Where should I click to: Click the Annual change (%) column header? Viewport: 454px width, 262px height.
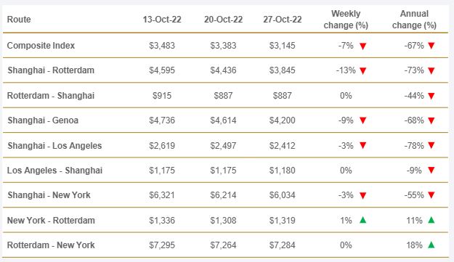coord(414,20)
